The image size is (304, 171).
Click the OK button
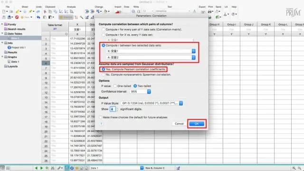click(x=197, y=123)
